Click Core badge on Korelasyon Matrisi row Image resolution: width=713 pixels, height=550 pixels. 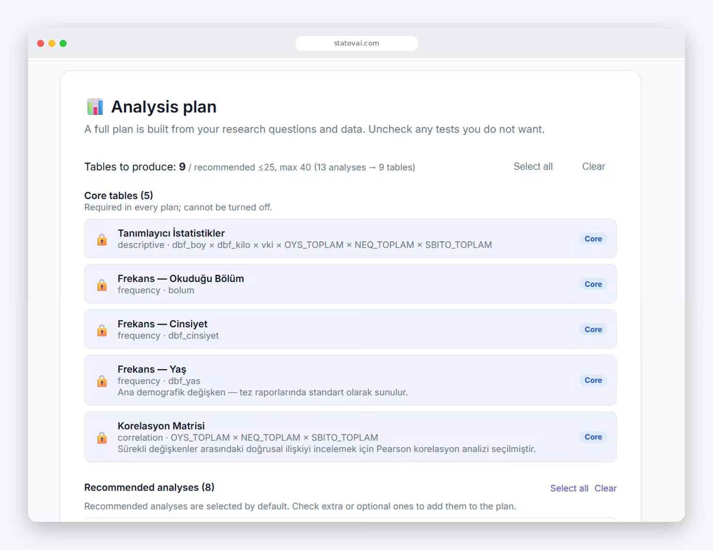pyautogui.click(x=593, y=437)
